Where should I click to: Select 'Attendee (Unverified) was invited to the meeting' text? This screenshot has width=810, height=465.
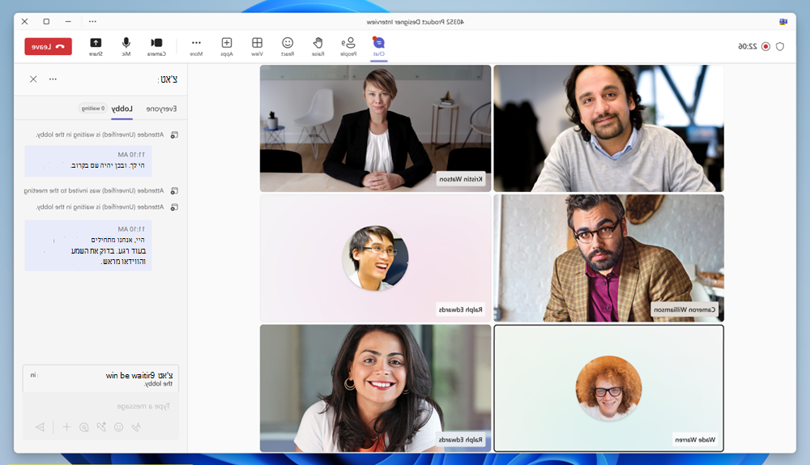coord(93,190)
